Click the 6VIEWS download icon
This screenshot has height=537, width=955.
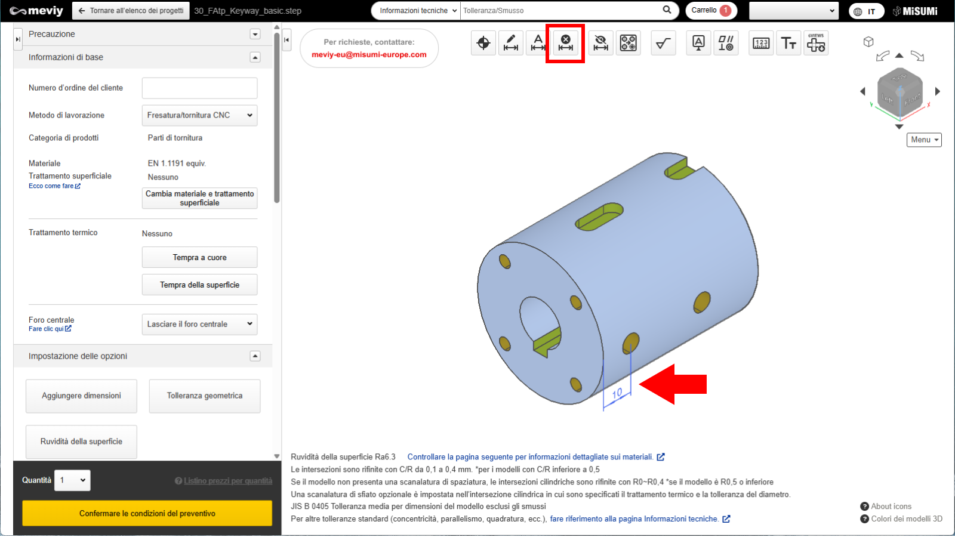coord(816,43)
